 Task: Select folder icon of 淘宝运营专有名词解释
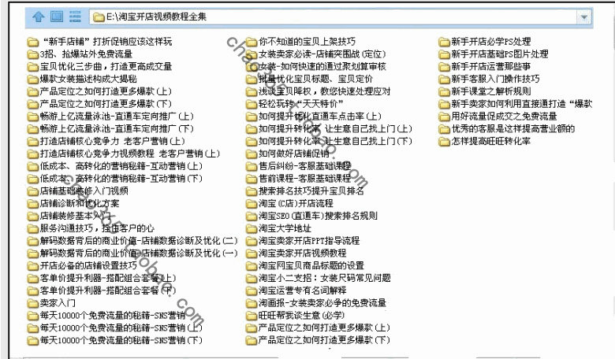coord(252,291)
